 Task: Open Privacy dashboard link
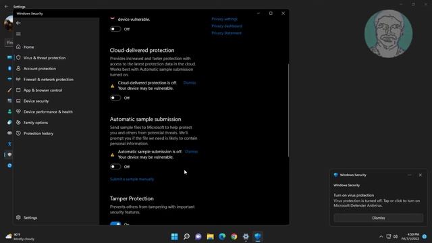(x=227, y=26)
